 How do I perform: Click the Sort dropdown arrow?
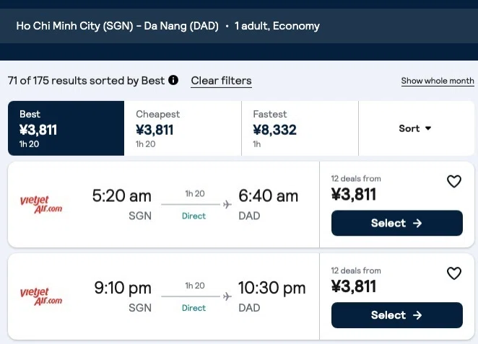[428, 128]
